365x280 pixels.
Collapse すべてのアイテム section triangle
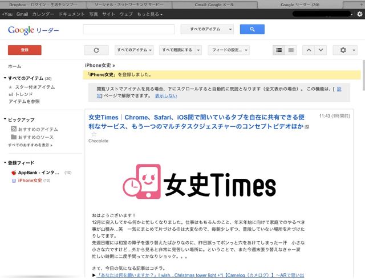click(5, 78)
